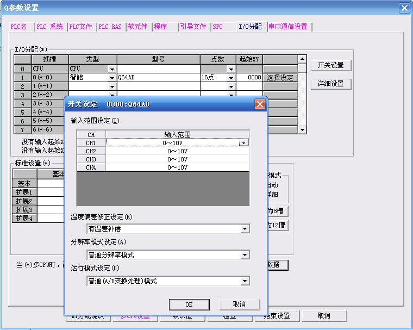Click OK in the switch setting dialog
This screenshot has width=413, height=330.
[x=189, y=304]
